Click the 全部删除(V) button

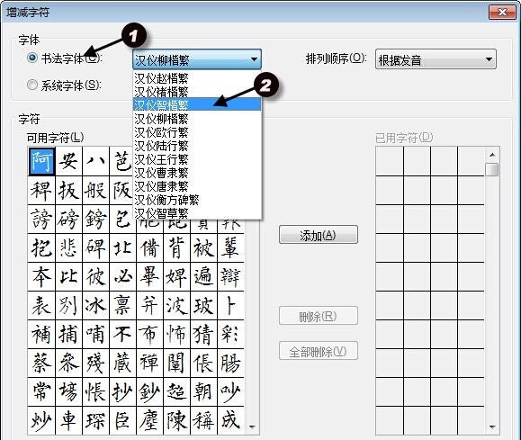[x=319, y=351]
